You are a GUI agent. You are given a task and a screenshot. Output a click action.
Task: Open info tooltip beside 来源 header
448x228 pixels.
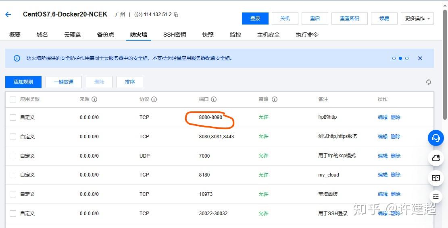tap(94, 99)
